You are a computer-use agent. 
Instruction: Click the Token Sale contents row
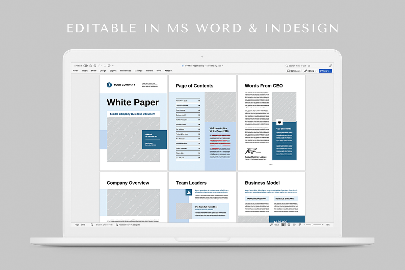pos(188,153)
